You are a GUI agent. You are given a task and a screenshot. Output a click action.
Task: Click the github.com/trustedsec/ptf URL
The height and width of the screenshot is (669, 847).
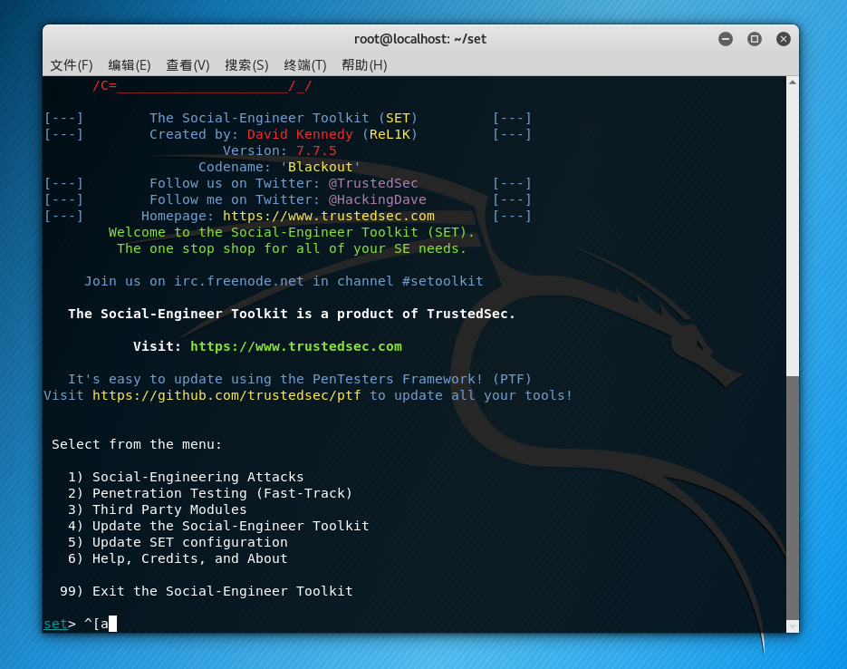tap(226, 395)
